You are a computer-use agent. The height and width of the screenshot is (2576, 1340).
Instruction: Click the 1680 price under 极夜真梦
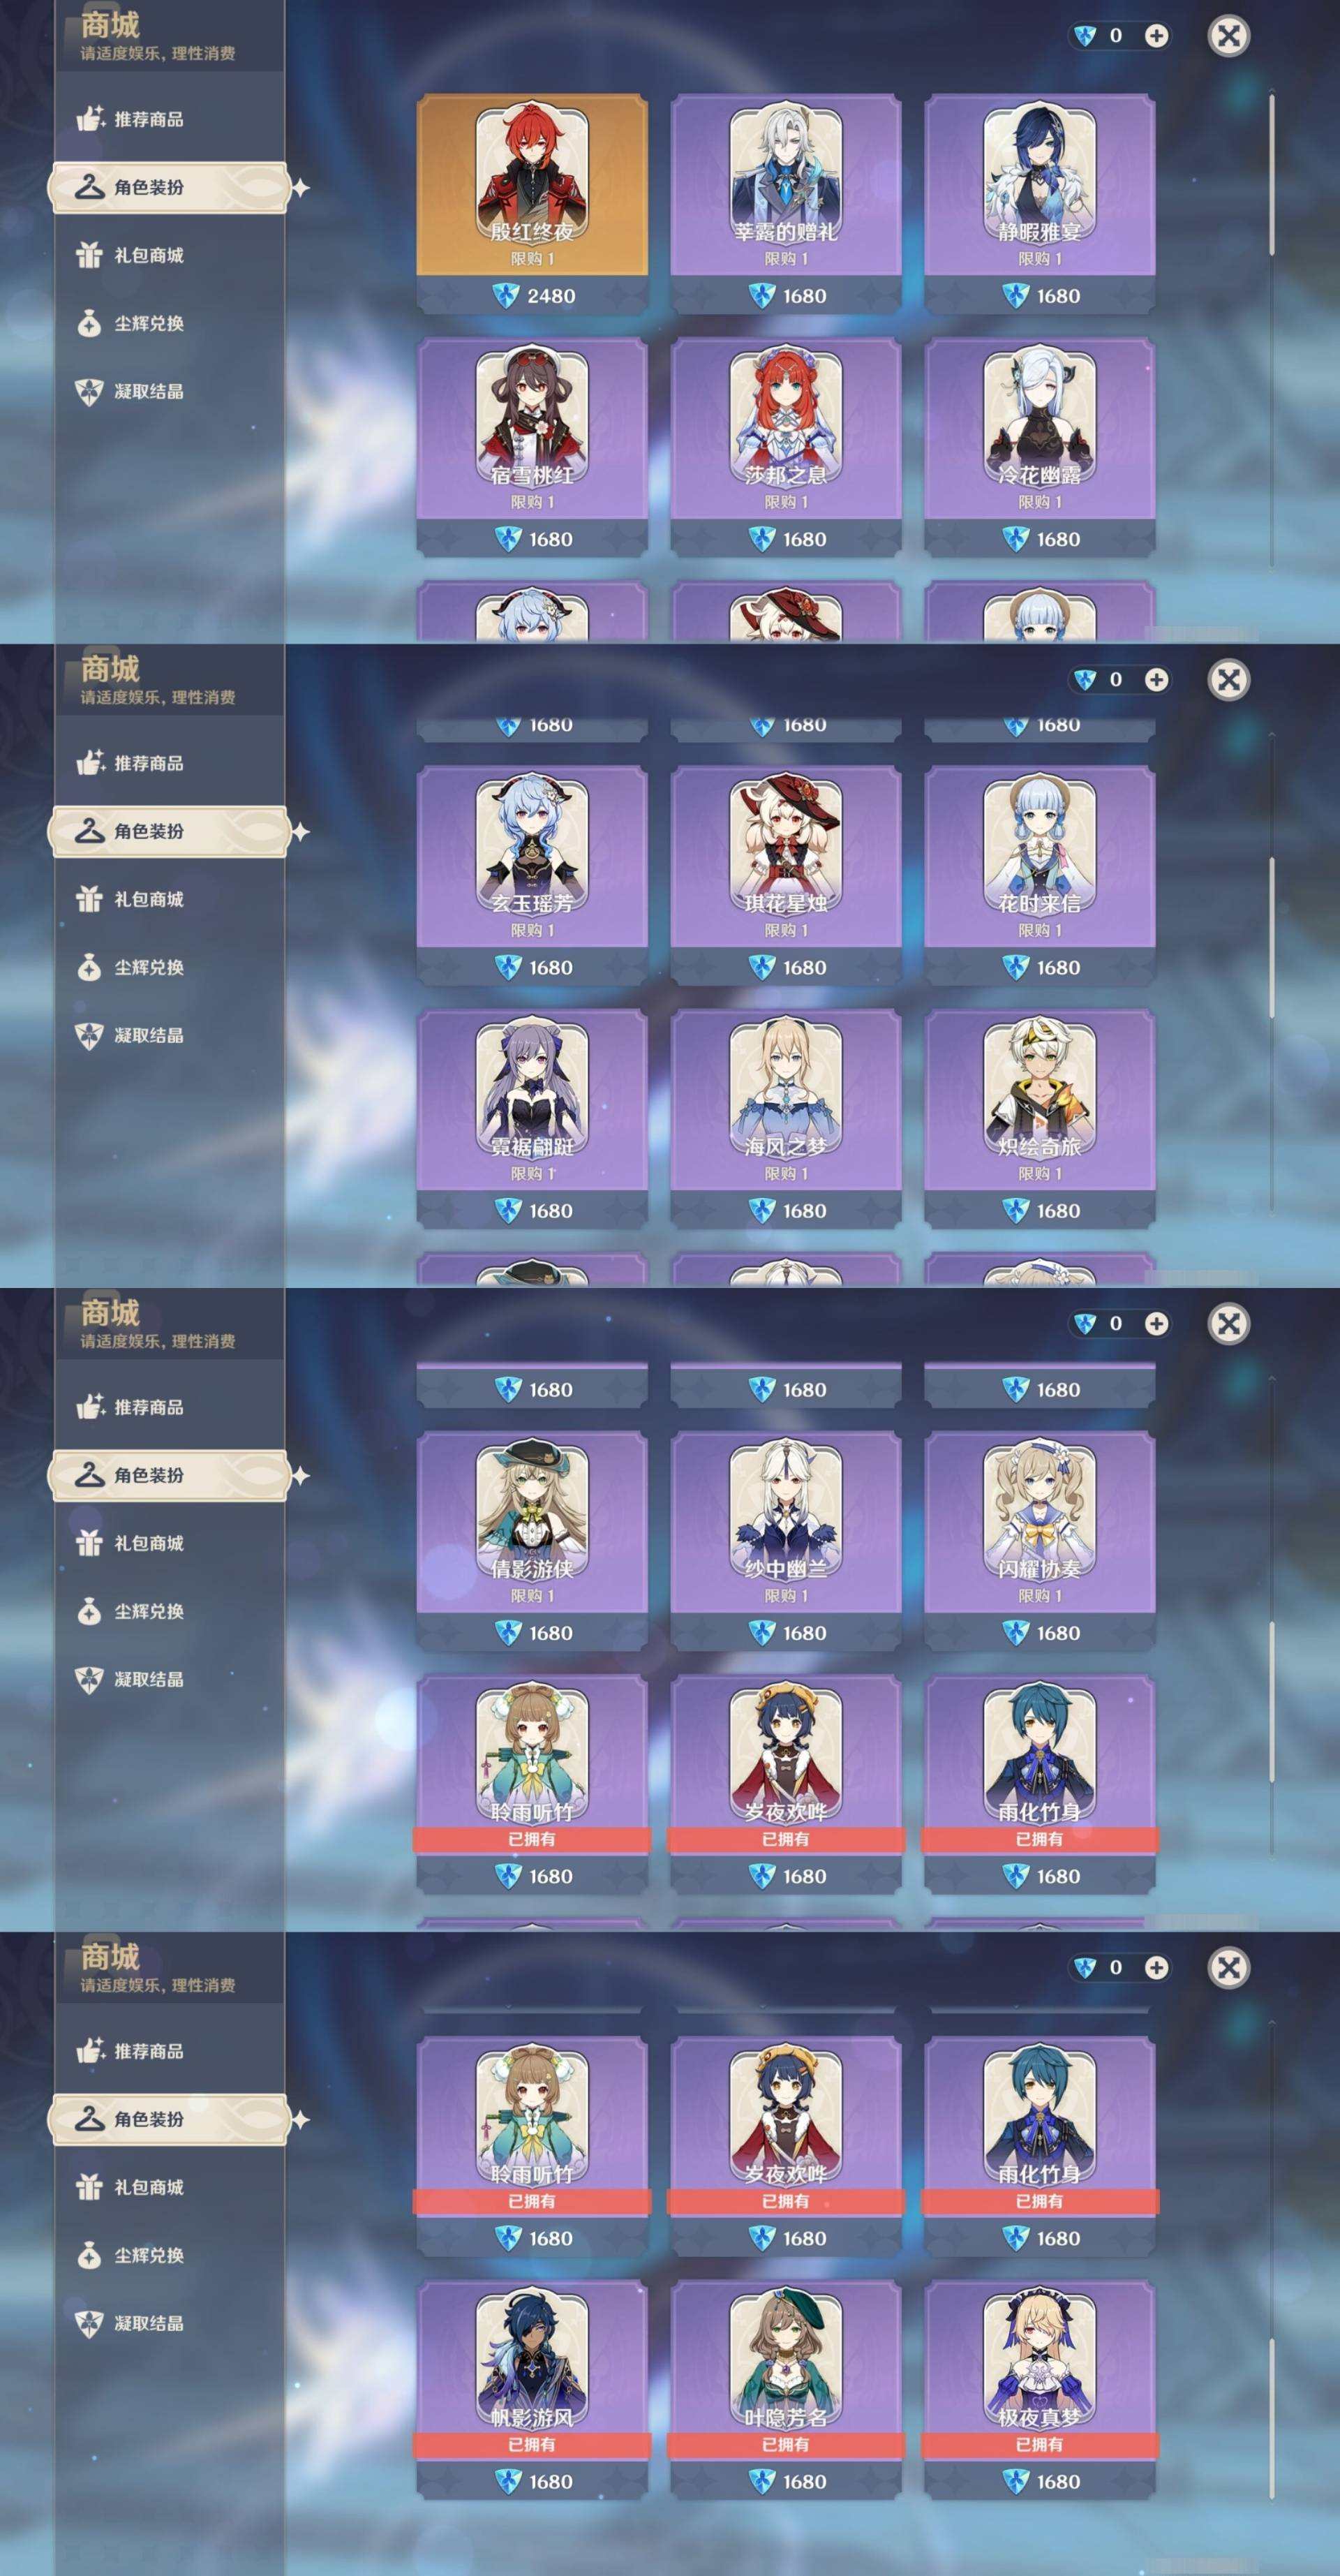[1039, 2481]
